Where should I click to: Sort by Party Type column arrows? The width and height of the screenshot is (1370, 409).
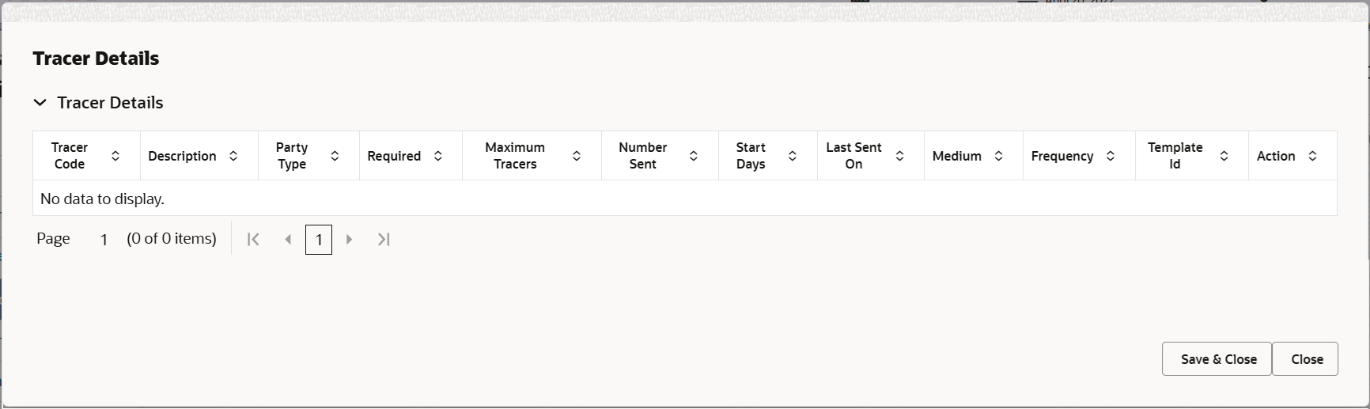pos(335,156)
